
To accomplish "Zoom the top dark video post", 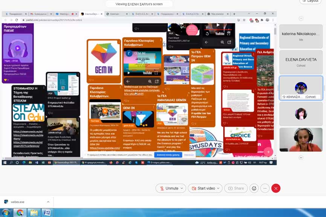I will 222,42.
